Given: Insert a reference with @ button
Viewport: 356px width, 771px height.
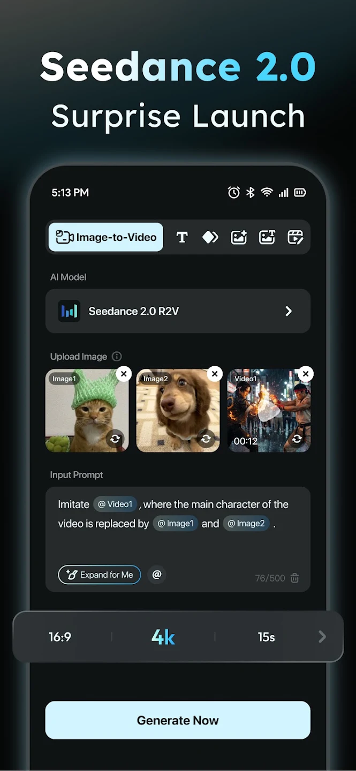Looking at the screenshot, I should coord(157,575).
